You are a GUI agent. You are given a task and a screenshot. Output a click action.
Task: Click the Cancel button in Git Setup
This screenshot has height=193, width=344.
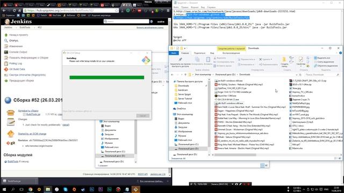point(142,116)
